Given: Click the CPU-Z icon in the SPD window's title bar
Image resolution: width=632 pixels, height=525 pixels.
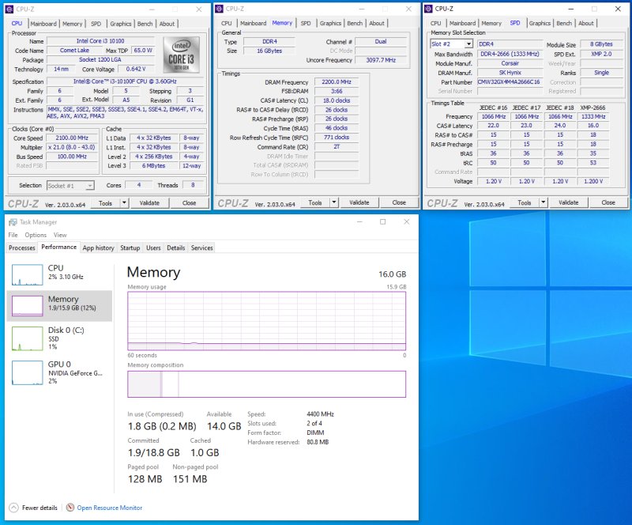Looking at the screenshot, I should coord(429,9).
